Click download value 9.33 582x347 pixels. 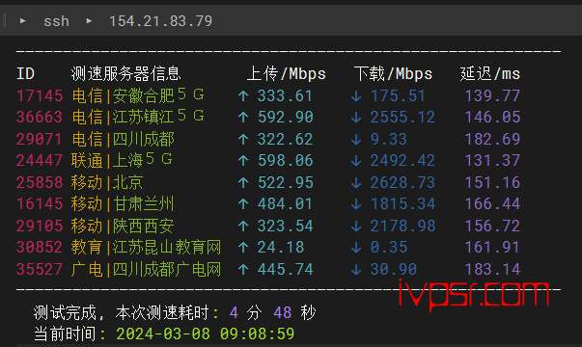389,139
